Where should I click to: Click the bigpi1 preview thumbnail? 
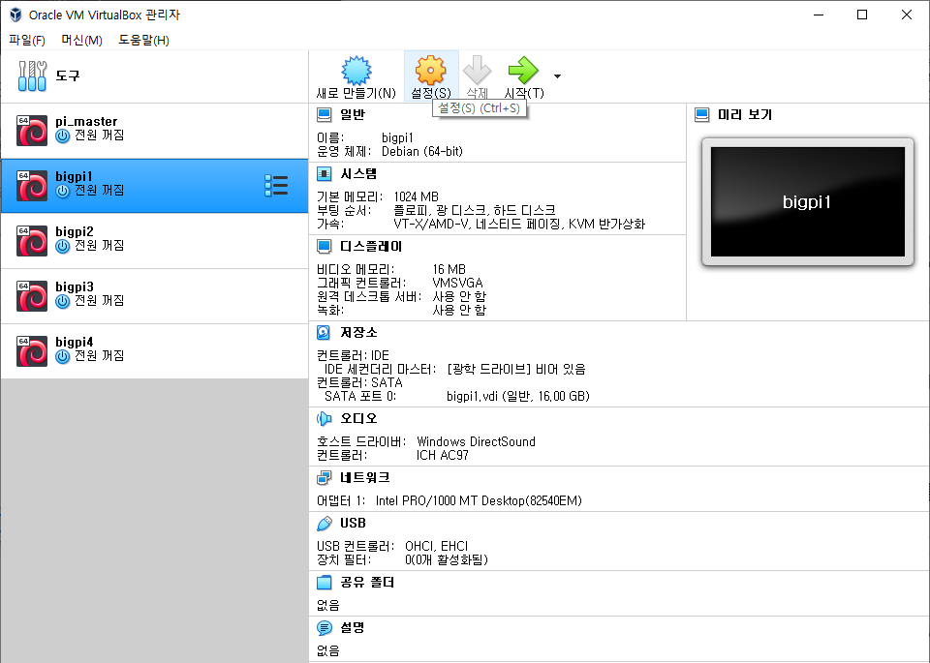[807, 201]
